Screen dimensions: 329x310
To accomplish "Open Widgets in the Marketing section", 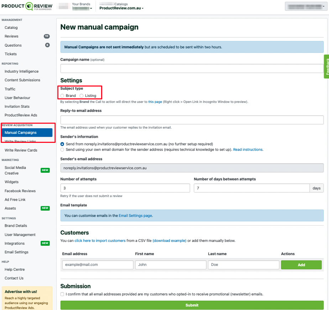I will coord(11,182).
